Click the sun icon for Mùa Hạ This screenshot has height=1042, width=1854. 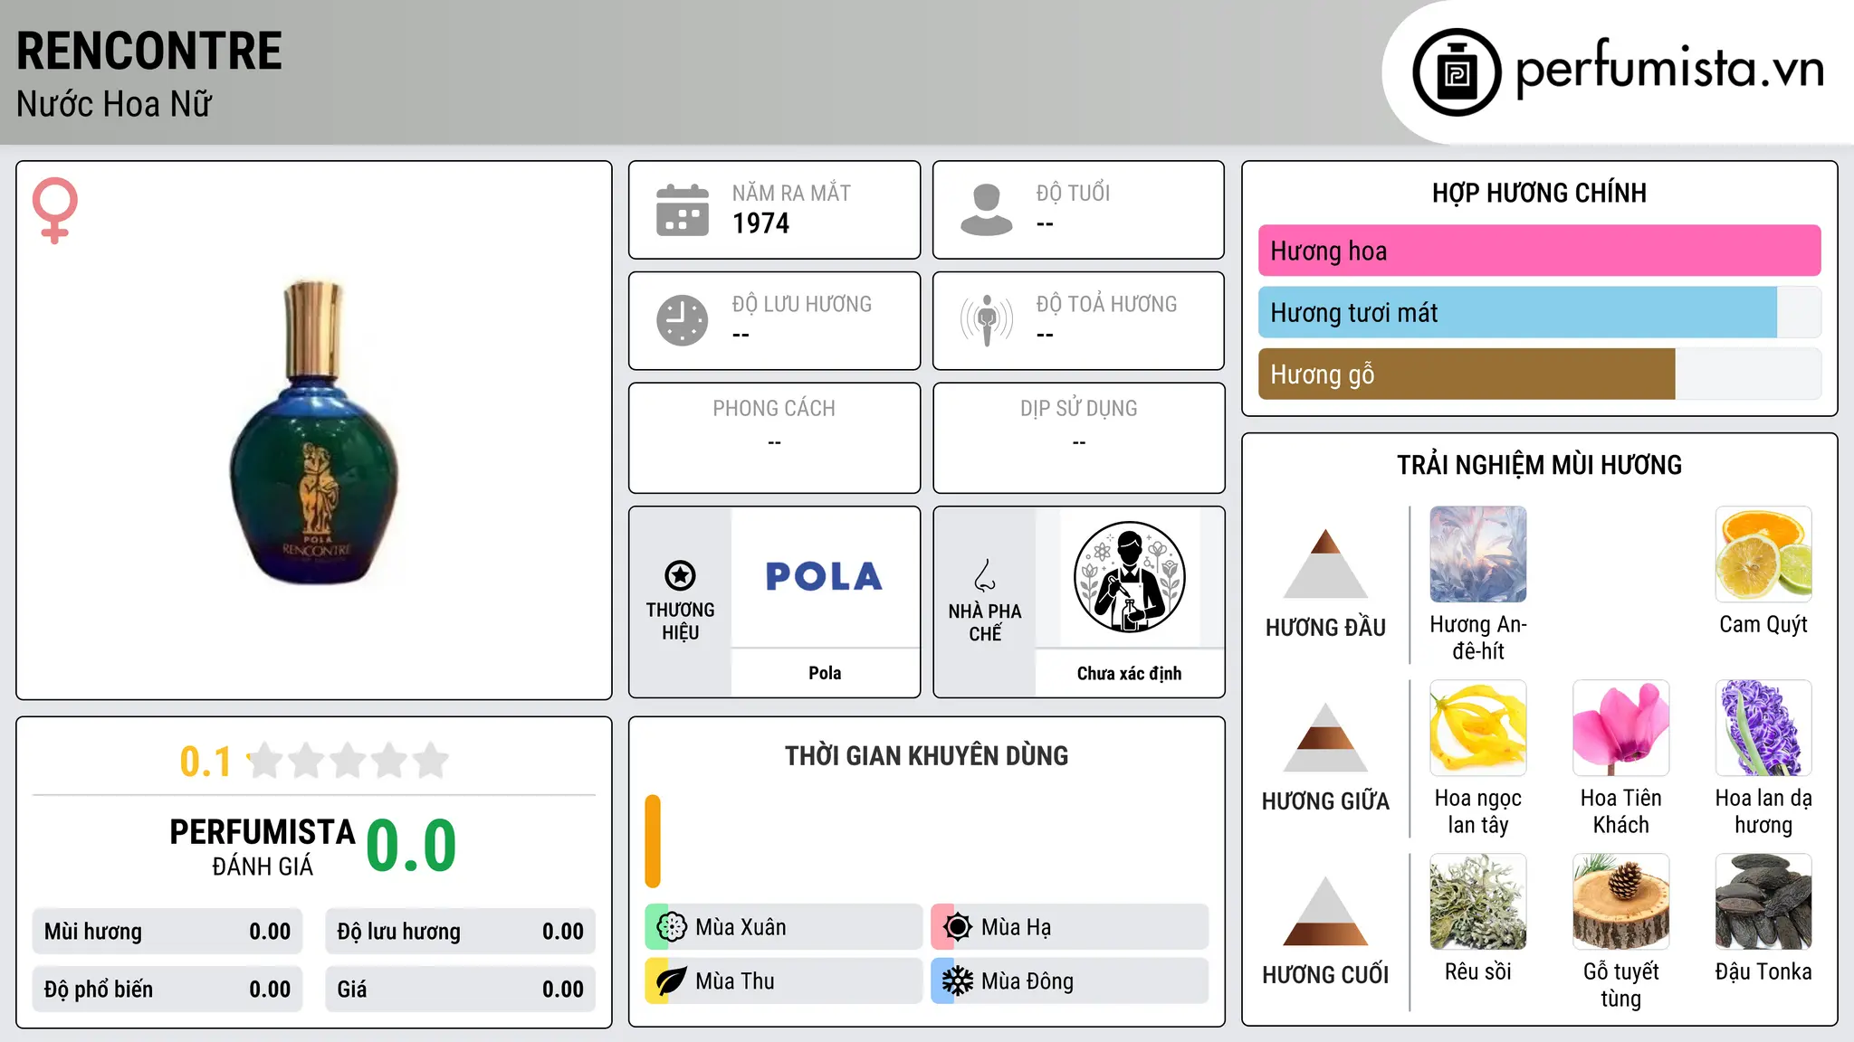(958, 927)
